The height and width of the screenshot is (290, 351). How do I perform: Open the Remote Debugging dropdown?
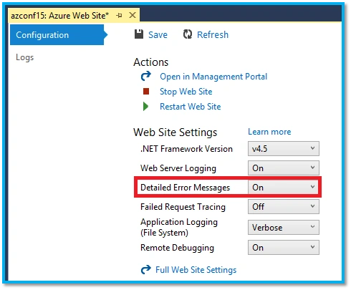[284, 248]
